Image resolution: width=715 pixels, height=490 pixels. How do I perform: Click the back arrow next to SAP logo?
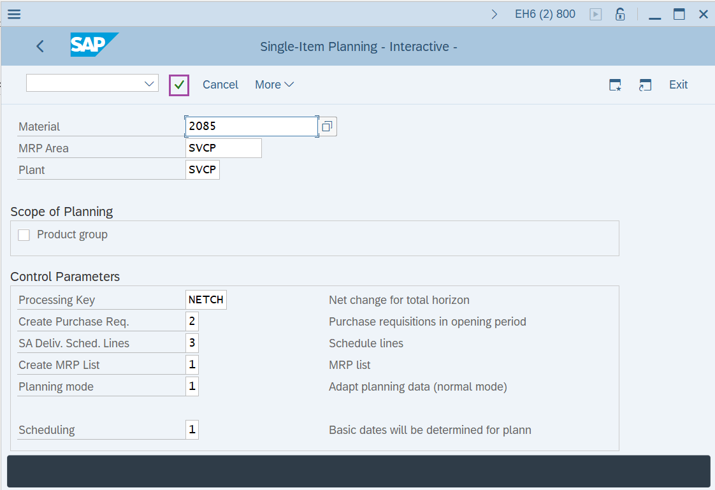coord(40,46)
